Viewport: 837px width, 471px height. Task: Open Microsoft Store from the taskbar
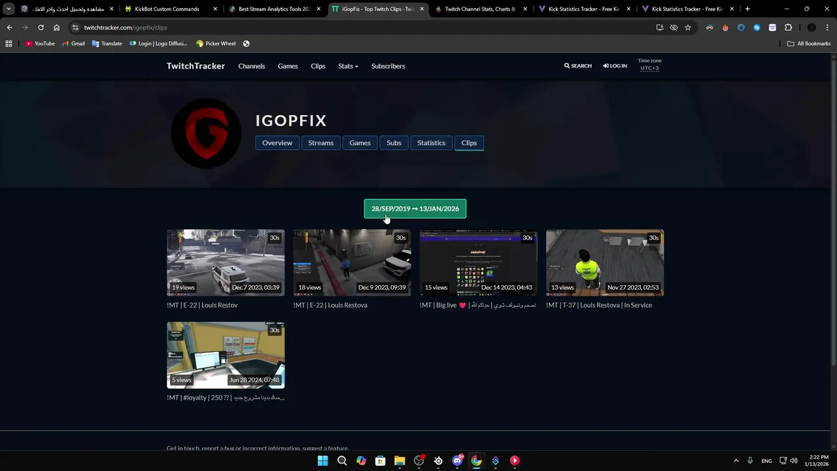click(381, 461)
